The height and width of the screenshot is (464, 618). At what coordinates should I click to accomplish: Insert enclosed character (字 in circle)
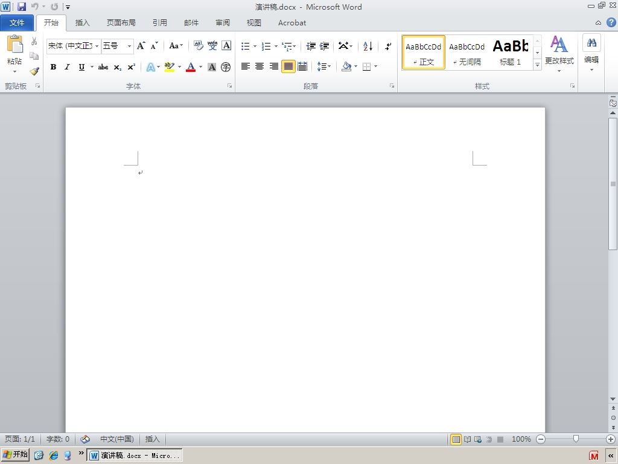[226, 67]
